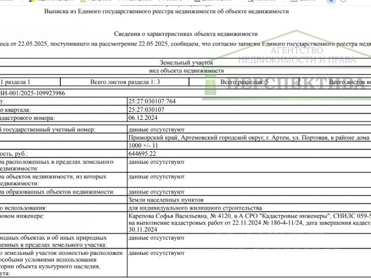371x278 pixels.
Task: Click the 'Земельный участок' table cell
Action: 186,63
